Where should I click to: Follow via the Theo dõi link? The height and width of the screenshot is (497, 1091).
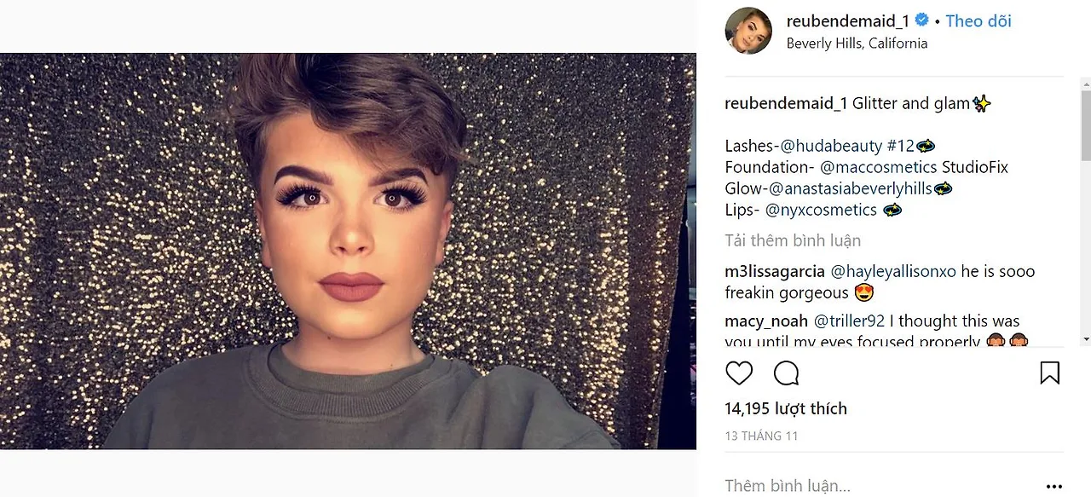coord(978,21)
